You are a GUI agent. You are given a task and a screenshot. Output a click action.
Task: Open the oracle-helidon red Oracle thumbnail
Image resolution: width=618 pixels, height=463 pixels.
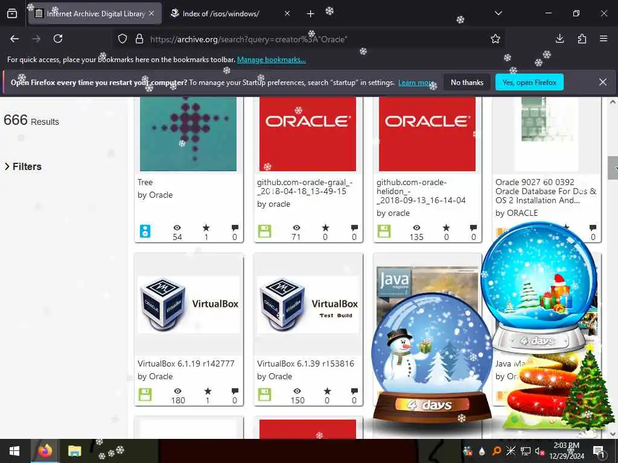point(427,134)
